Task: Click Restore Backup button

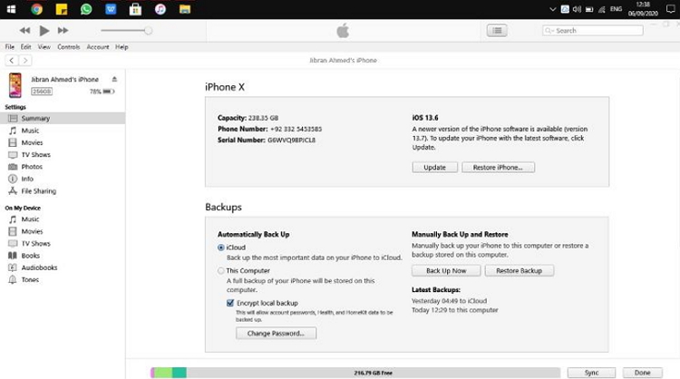Action: [x=520, y=270]
